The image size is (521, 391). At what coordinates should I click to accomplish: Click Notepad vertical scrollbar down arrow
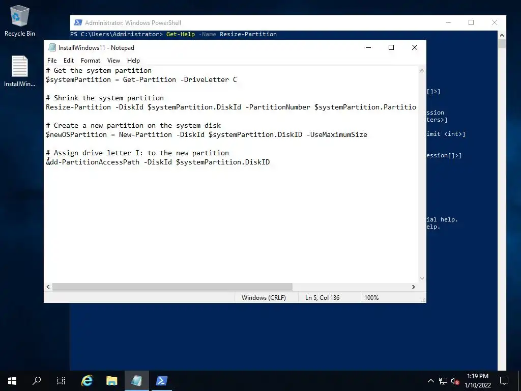422,278
